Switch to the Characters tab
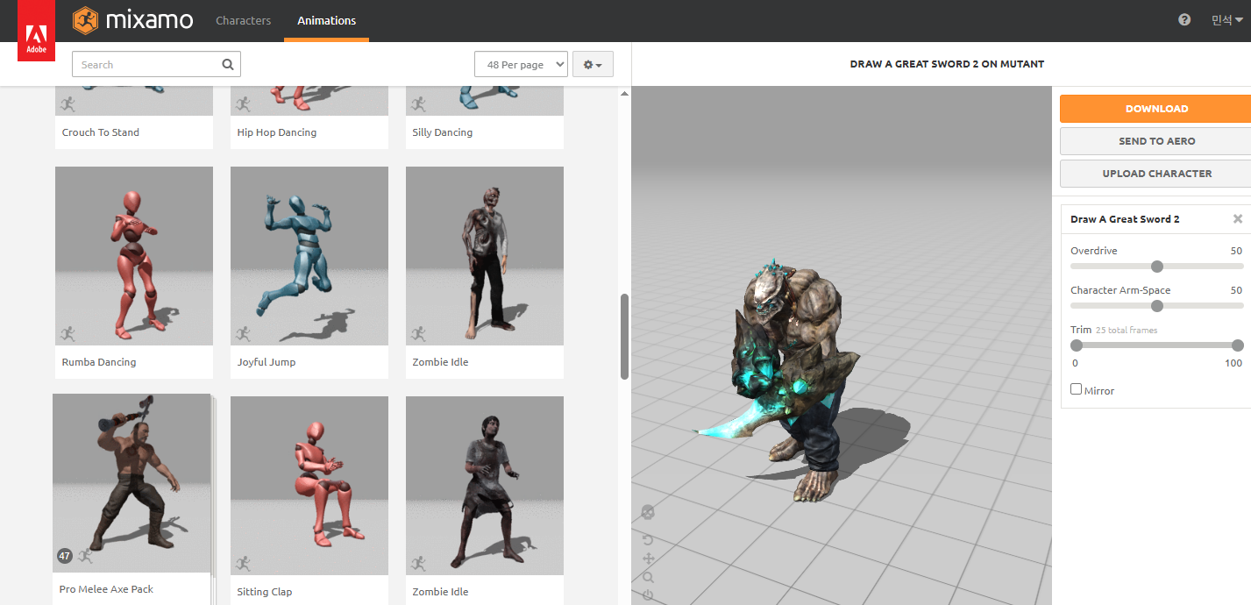 (244, 20)
